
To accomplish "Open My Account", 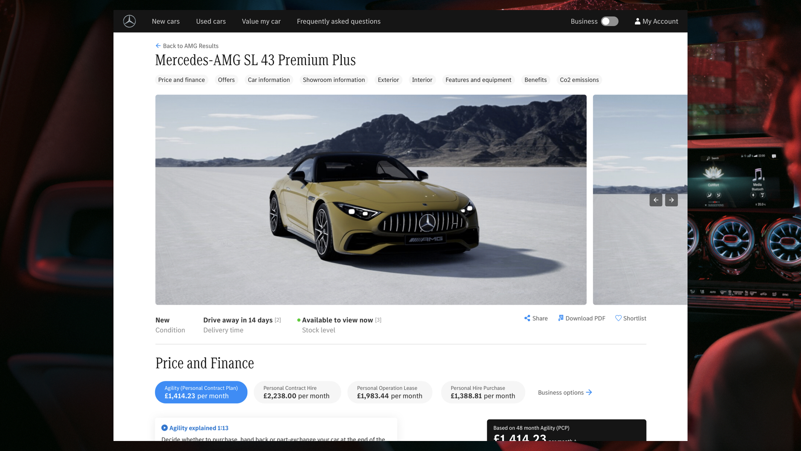I will coord(656,21).
